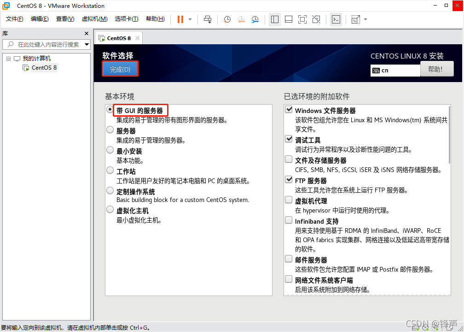Image resolution: width=464 pixels, height=332 pixels.
Task: Revert to the previous snapshot icon
Action: [x=241, y=19]
